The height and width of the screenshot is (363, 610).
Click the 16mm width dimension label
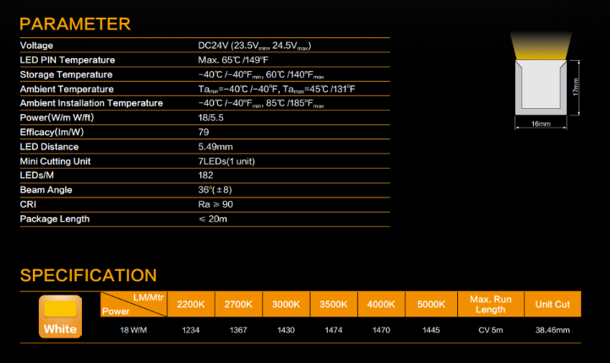(x=541, y=123)
